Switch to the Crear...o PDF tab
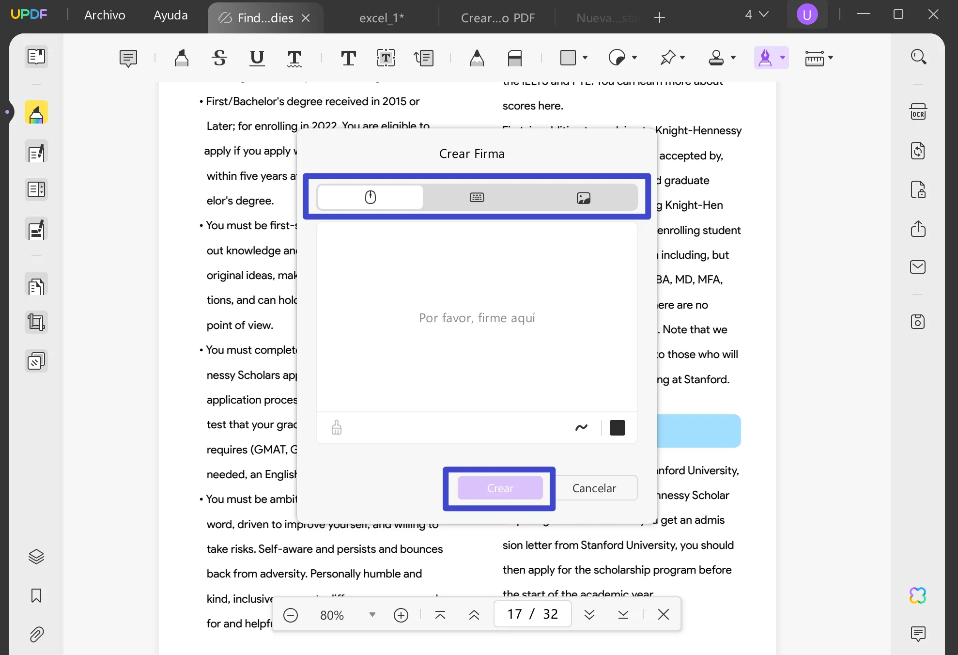This screenshot has width=958, height=655. (x=498, y=18)
